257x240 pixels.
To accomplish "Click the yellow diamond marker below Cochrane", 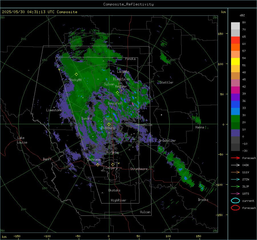I will tap(98, 165).
